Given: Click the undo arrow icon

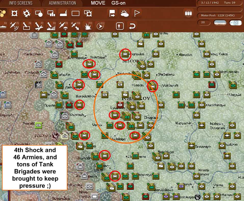Looking at the screenshot, I should (x=132, y=26).
